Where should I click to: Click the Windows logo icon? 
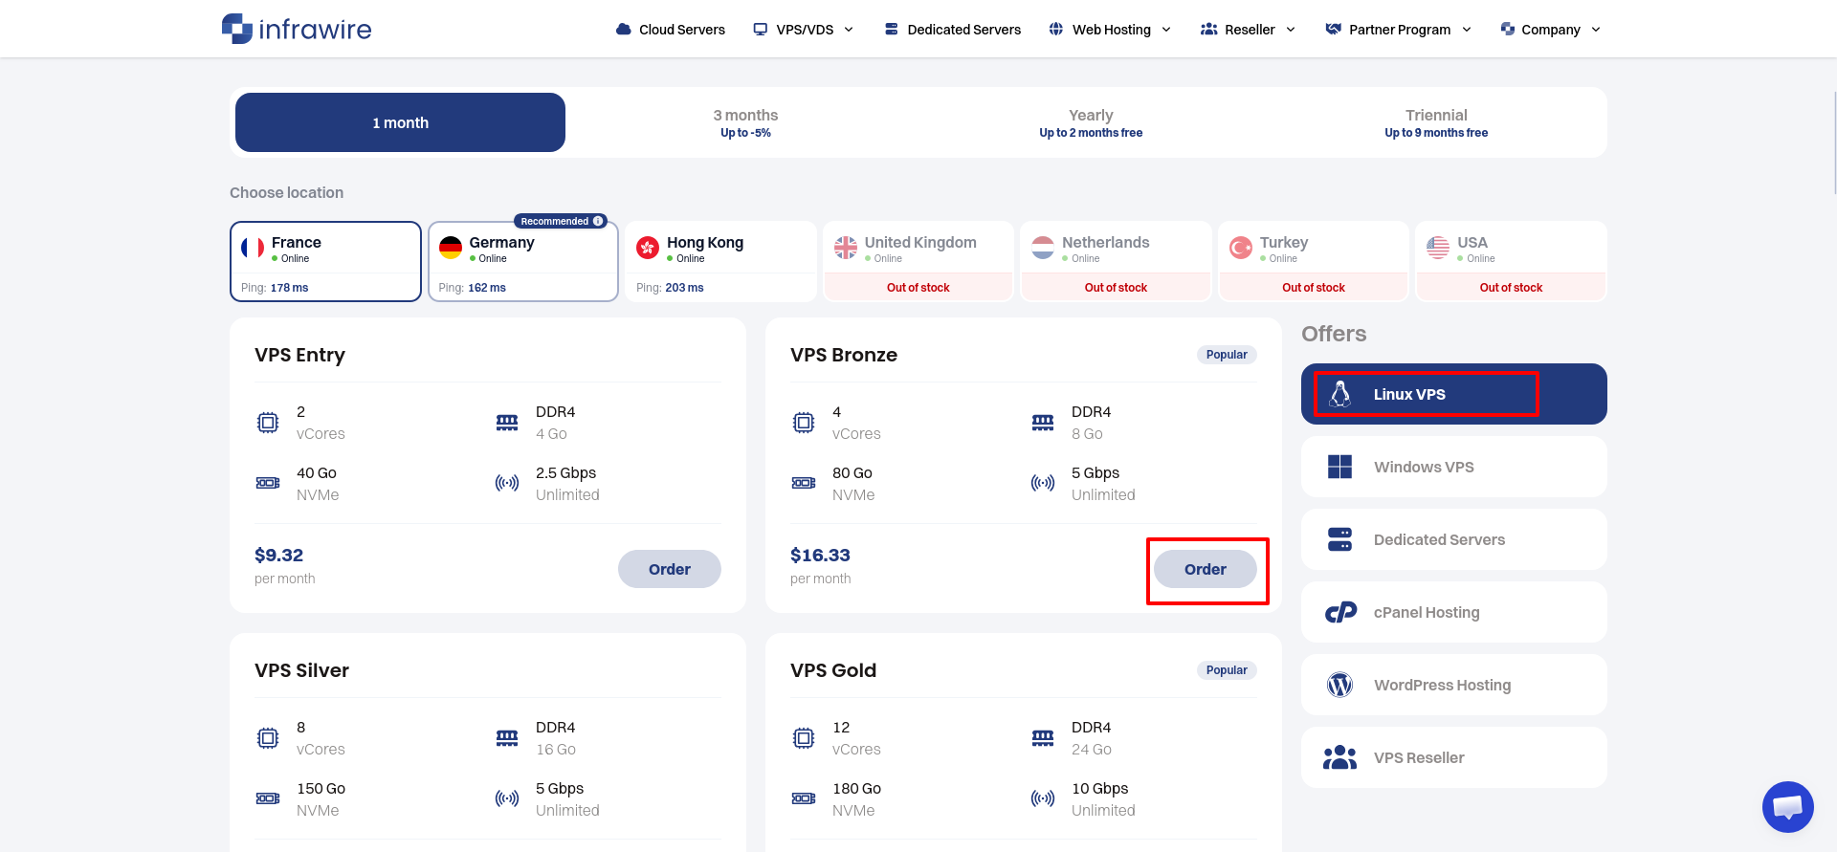tap(1339, 467)
